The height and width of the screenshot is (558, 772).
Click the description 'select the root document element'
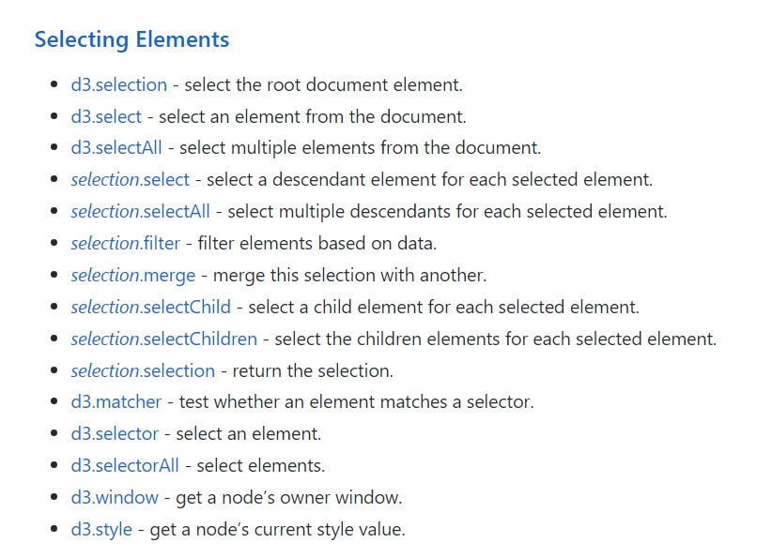point(323,84)
